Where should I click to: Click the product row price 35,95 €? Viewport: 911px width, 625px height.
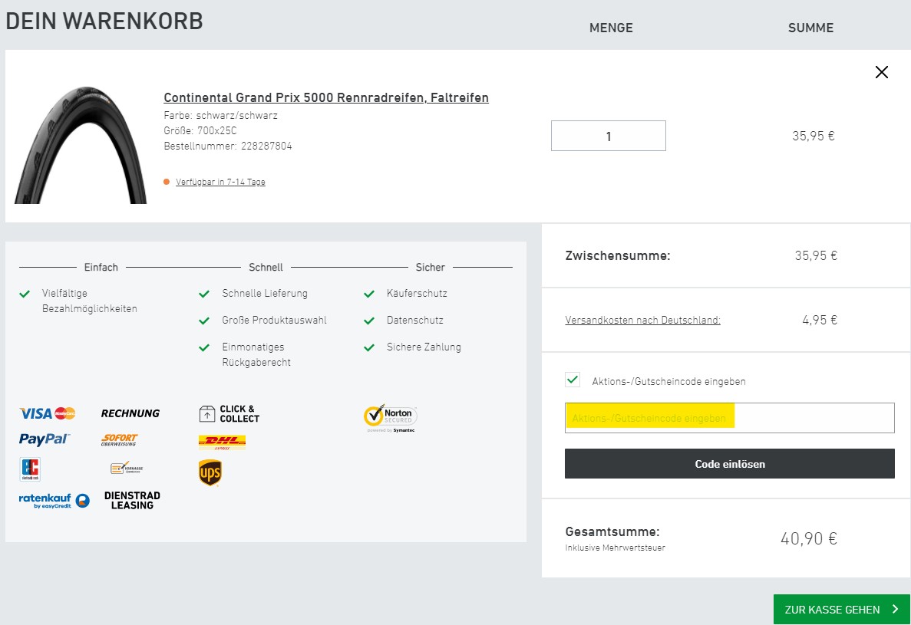click(814, 136)
